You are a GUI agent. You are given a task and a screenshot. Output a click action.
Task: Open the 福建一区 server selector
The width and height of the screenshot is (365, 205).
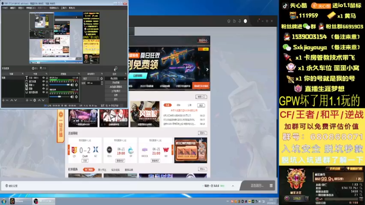click(x=214, y=186)
